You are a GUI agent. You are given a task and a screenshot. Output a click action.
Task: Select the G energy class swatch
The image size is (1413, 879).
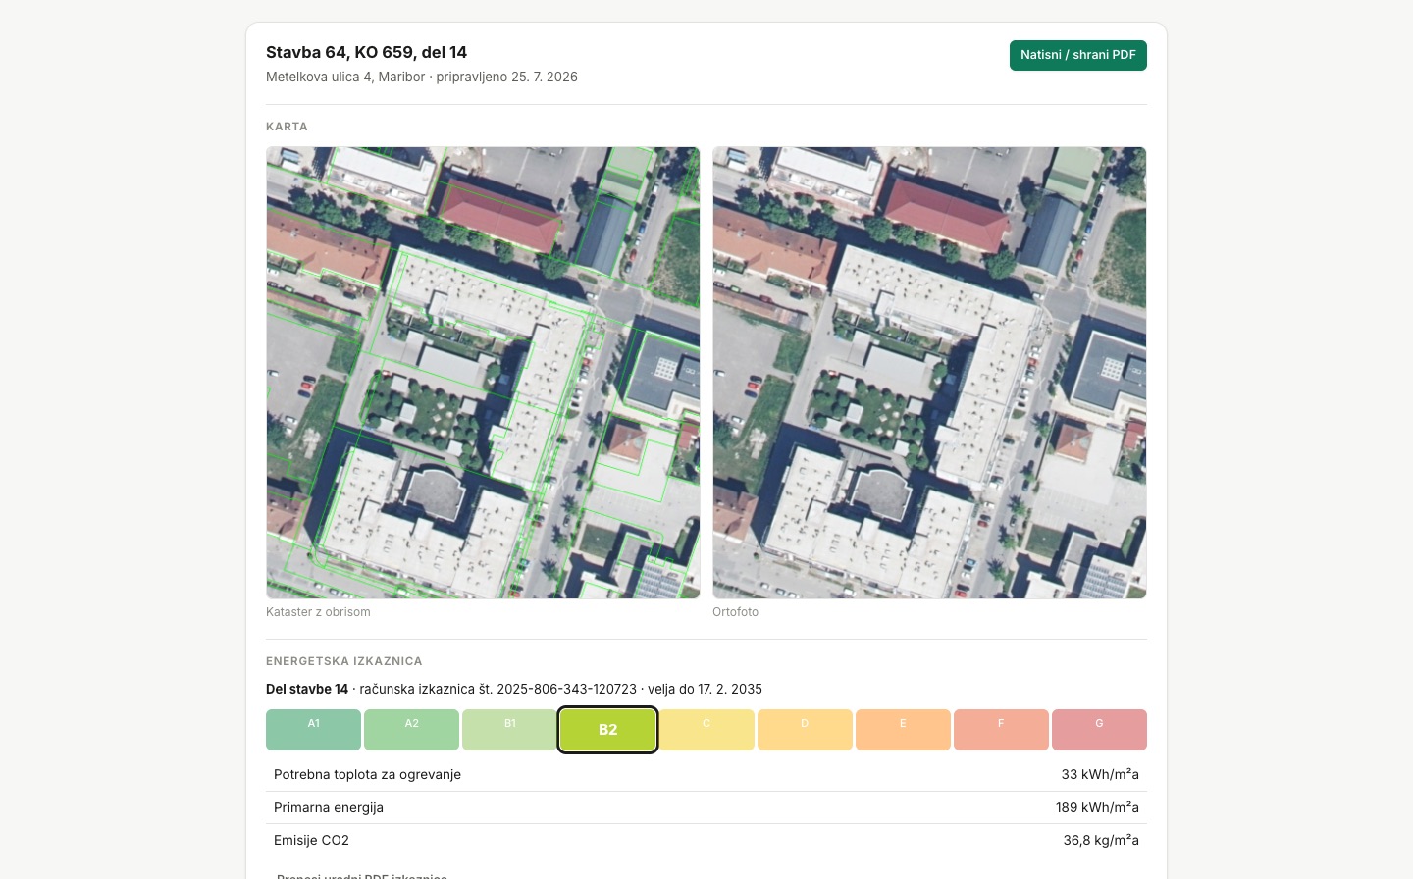tap(1099, 730)
